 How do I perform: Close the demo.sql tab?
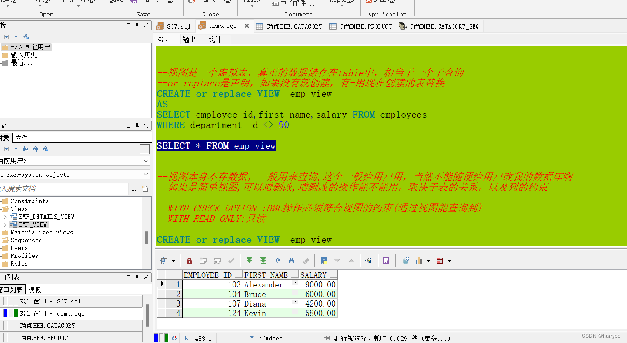click(247, 26)
